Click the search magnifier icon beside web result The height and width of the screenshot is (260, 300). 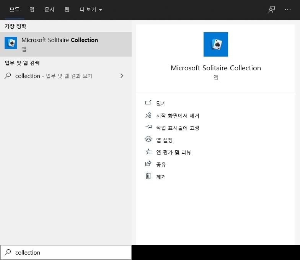[8, 76]
